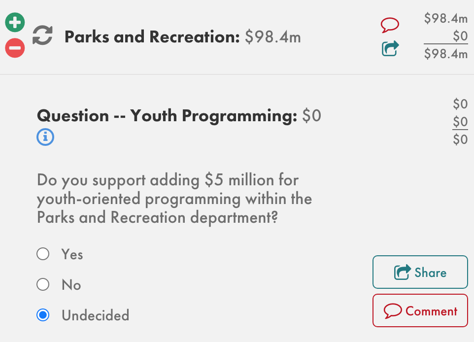
Task: Click the Parks and Recreation heading
Action: 152,36
